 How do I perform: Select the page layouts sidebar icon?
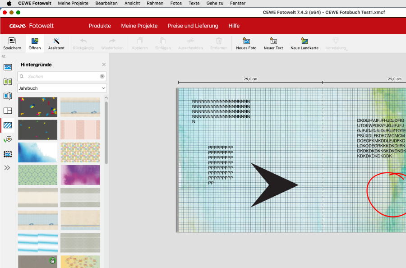[x=8, y=111]
